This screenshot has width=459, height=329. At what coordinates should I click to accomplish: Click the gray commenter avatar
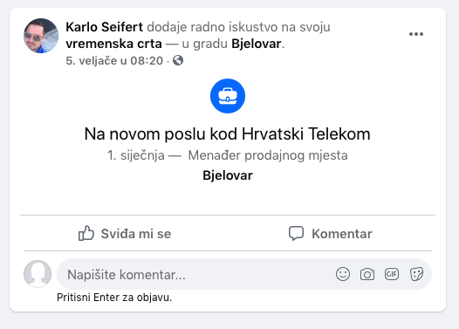coord(38,274)
